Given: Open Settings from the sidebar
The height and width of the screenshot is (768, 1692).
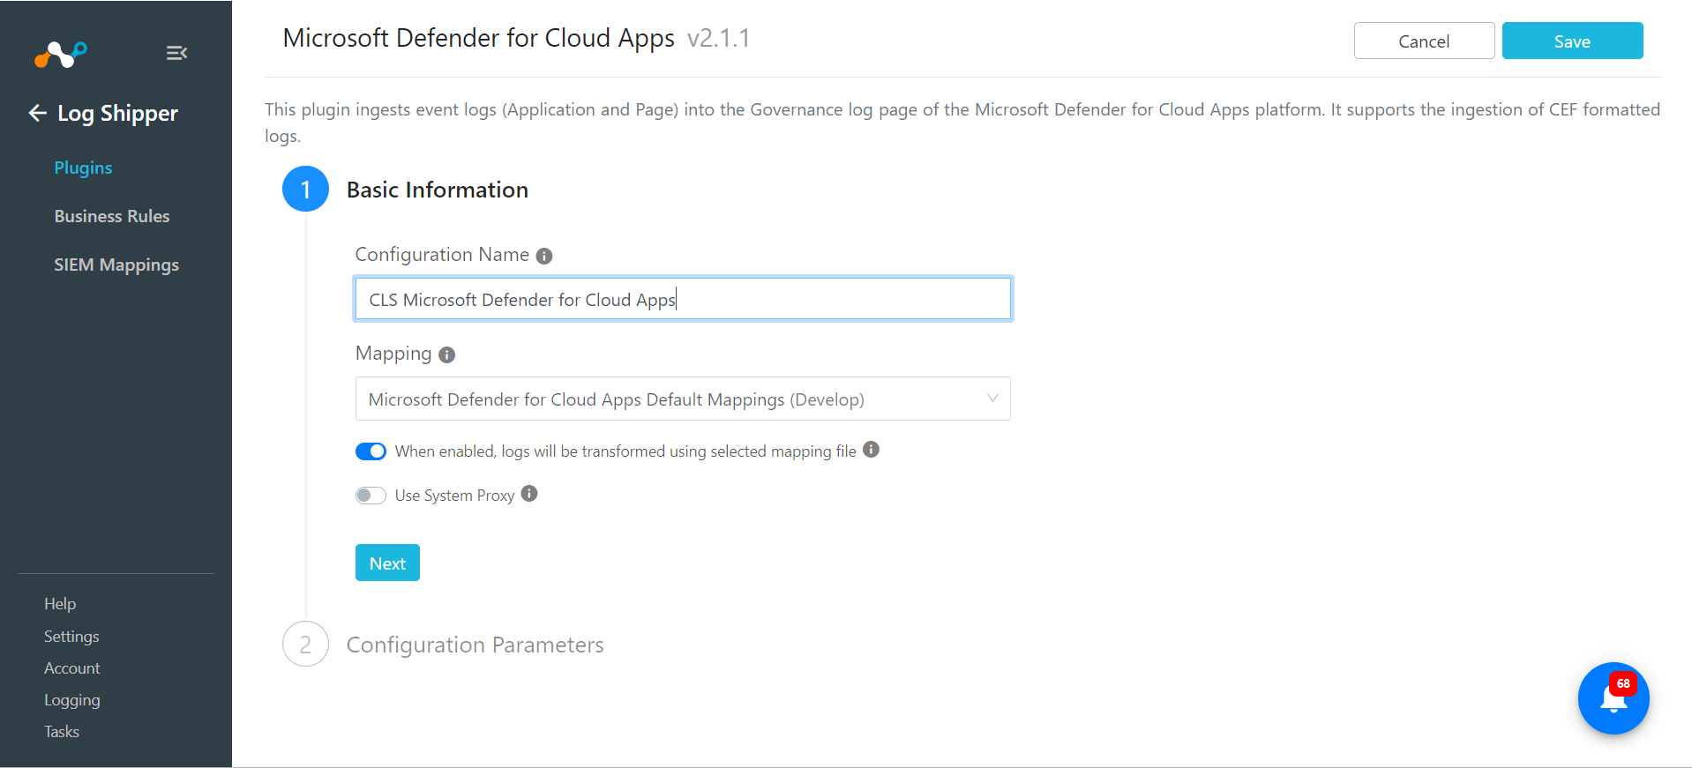Looking at the screenshot, I should (71, 637).
